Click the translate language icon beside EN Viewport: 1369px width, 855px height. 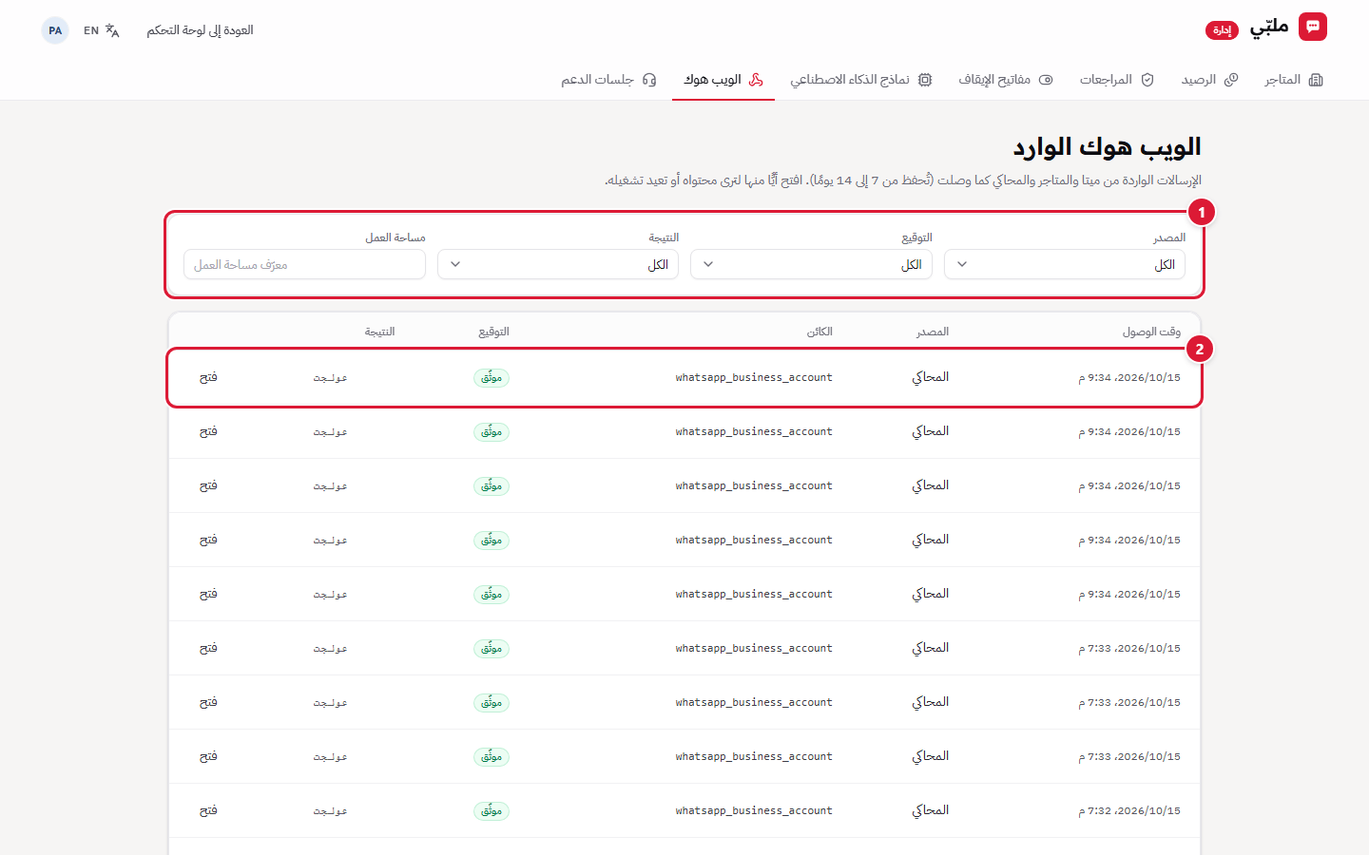point(112,30)
